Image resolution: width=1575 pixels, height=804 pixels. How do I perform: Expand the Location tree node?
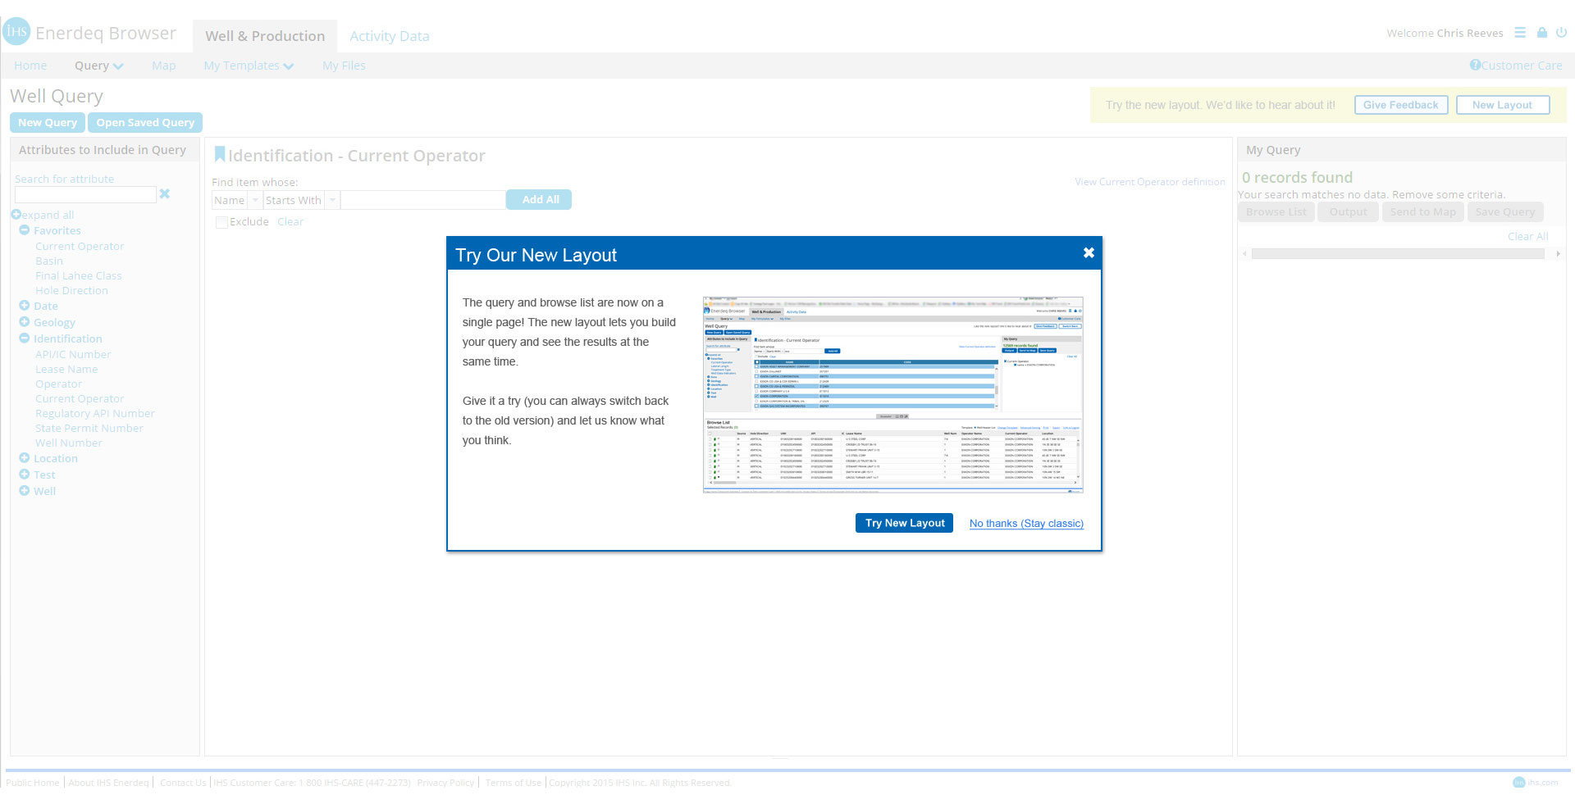[25, 458]
